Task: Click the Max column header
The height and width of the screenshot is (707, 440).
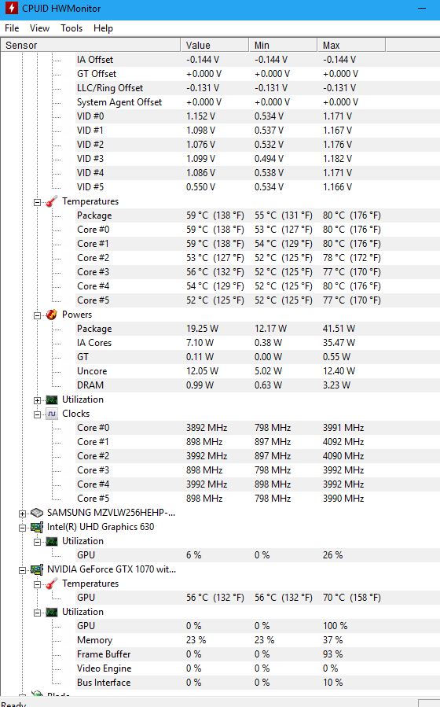Action: click(351, 45)
